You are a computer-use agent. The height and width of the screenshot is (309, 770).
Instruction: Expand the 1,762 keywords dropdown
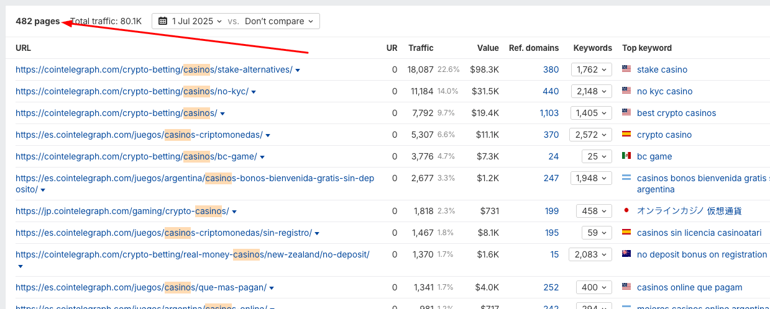point(592,69)
